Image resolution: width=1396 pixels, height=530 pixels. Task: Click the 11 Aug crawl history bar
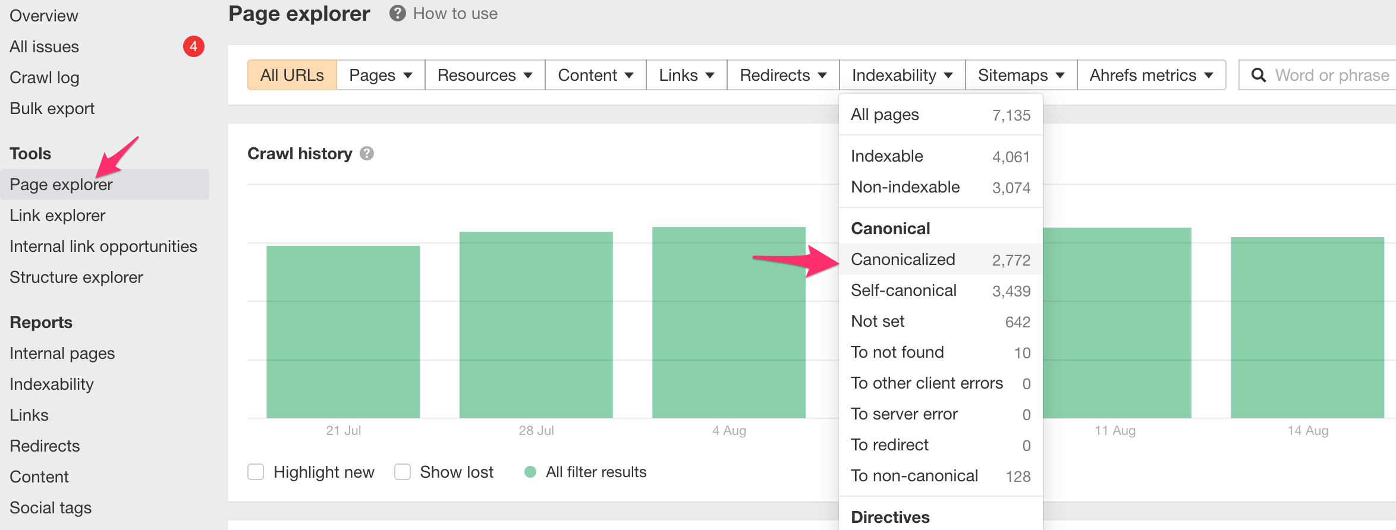tap(1117, 323)
